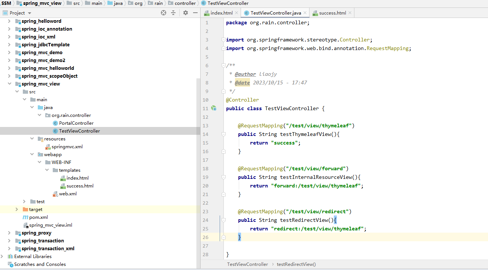Select spring_mvc_helloworld module
488x270 pixels.
pos(48,68)
